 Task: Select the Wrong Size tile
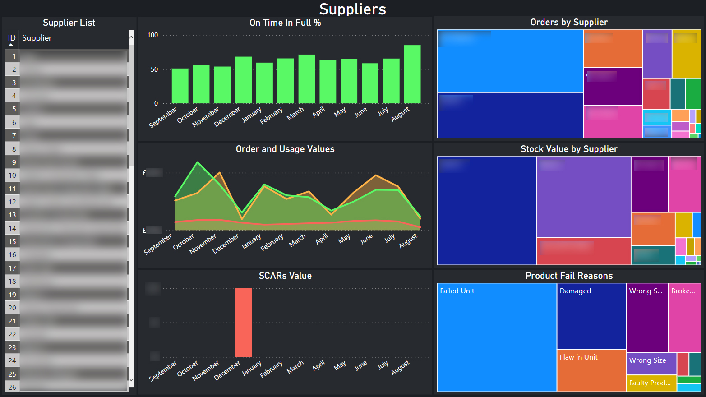coord(651,364)
